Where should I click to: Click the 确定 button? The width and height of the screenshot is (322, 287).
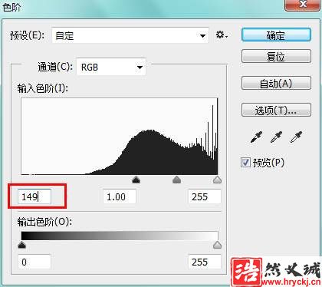coord(276,35)
